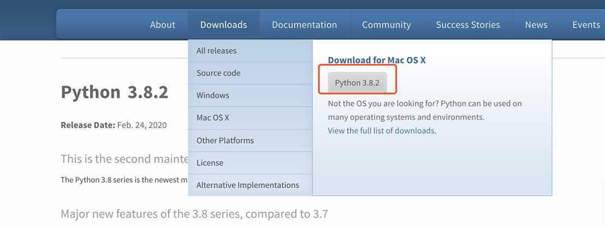Choose Windows in Downloads submenu

tap(250, 95)
